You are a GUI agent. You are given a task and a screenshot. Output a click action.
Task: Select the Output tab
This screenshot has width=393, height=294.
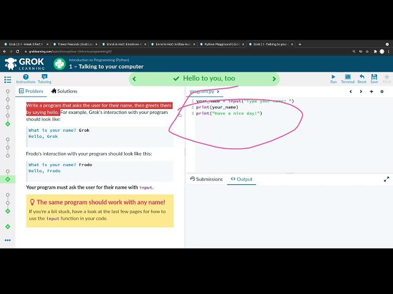241,179
